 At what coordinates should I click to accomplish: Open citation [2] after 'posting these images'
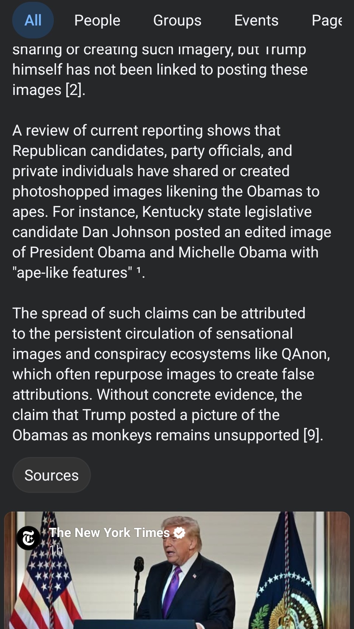tap(75, 90)
